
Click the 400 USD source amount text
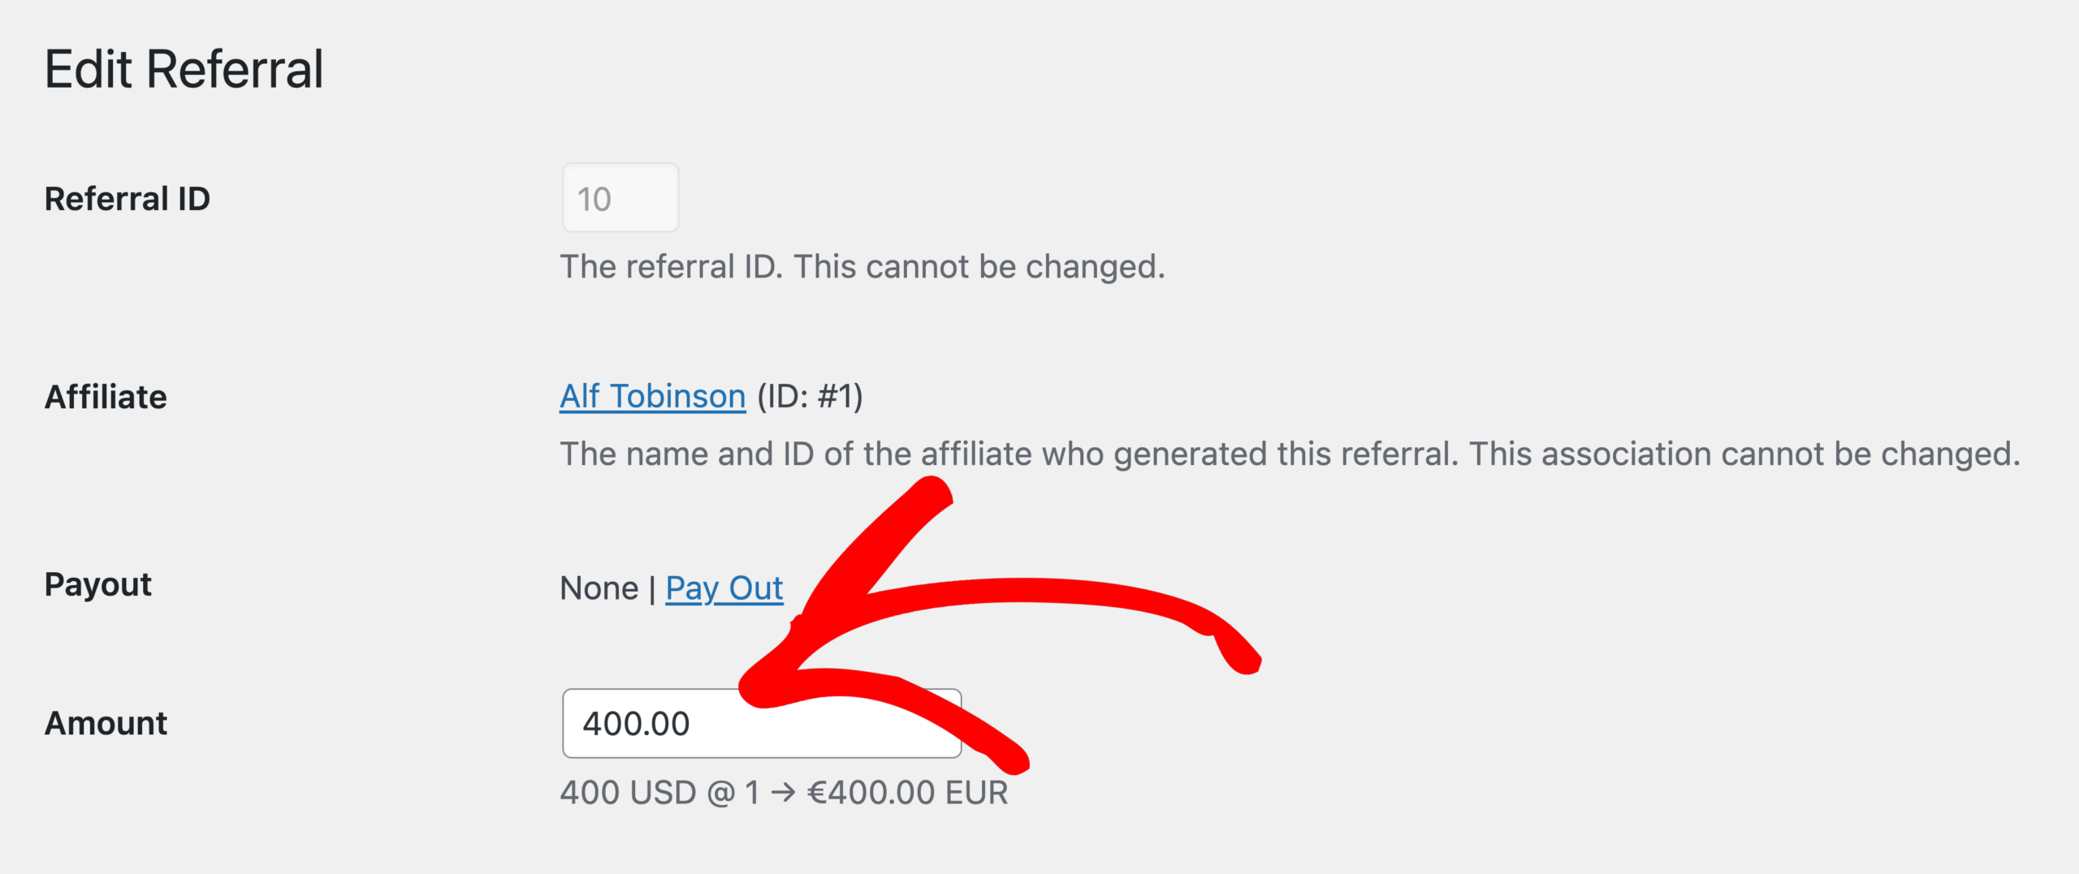(x=628, y=793)
